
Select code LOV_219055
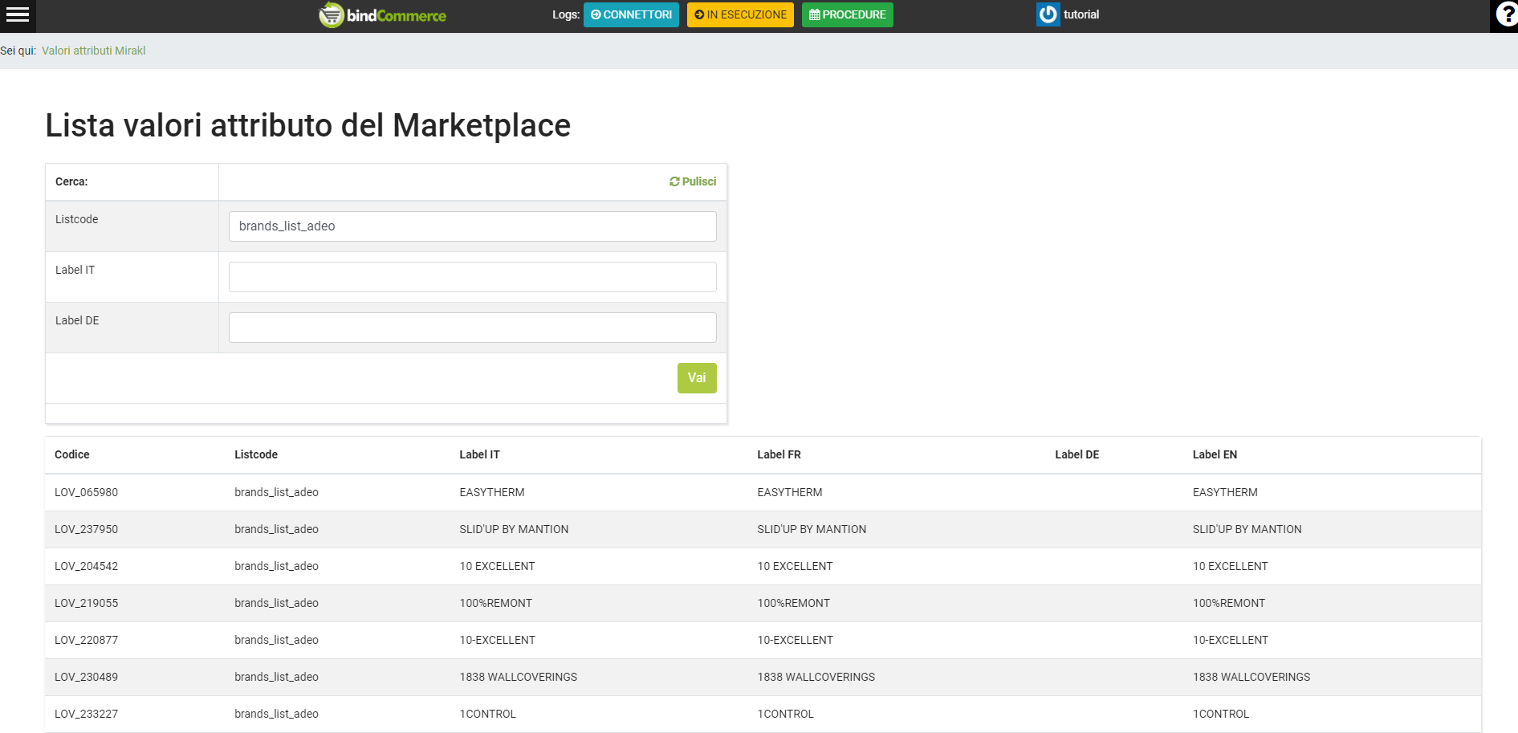[86, 603]
